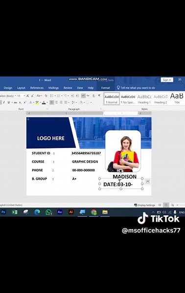Open WhatsApp from the taskbar

(48, 212)
